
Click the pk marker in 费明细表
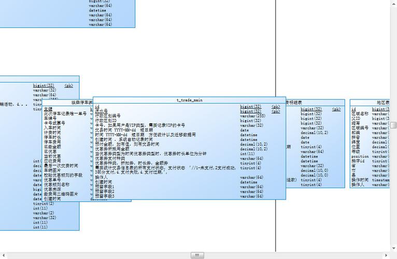(x=336, y=109)
